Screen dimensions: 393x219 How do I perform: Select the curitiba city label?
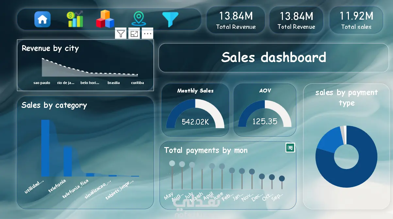point(138,83)
